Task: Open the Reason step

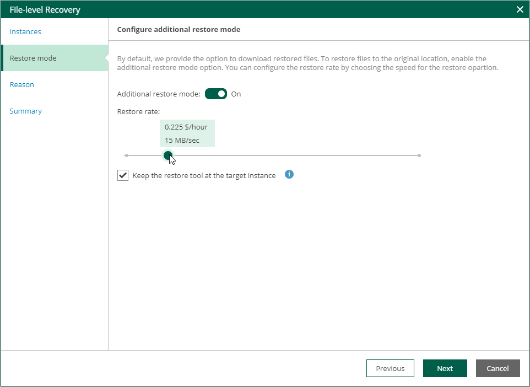Action: 22,84
